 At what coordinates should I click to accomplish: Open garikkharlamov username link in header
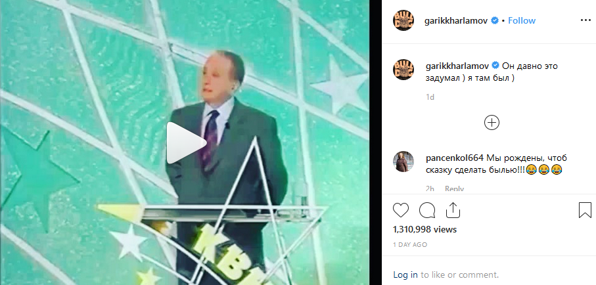456,20
